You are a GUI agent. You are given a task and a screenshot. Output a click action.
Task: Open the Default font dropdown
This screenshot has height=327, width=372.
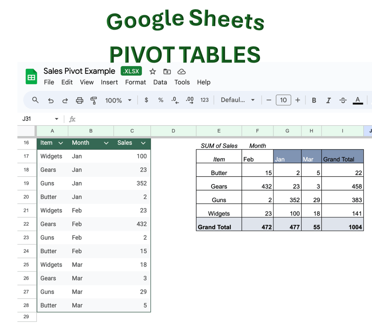click(x=238, y=100)
